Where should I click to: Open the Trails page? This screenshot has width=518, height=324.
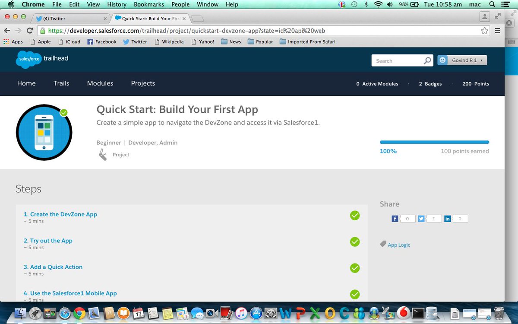(x=61, y=83)
